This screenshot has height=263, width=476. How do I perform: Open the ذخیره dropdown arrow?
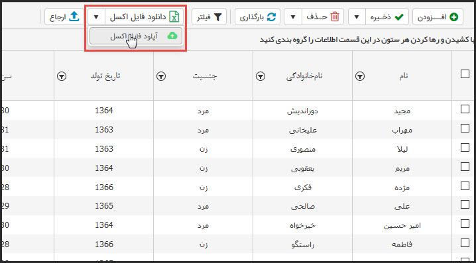(x=357, y=17)
